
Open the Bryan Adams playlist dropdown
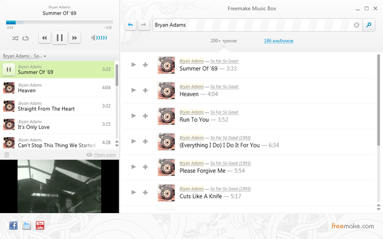(x=24, y=56)
